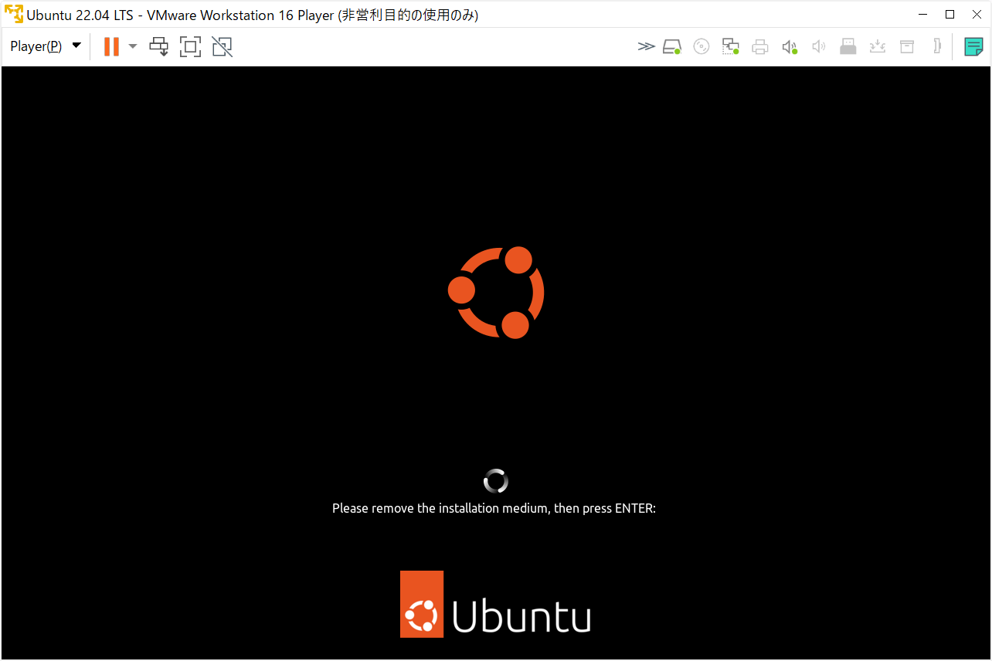992x661 pixels.
Task: Send Ctrl+Alt+Del to the guest
Action: pos(159,47)
